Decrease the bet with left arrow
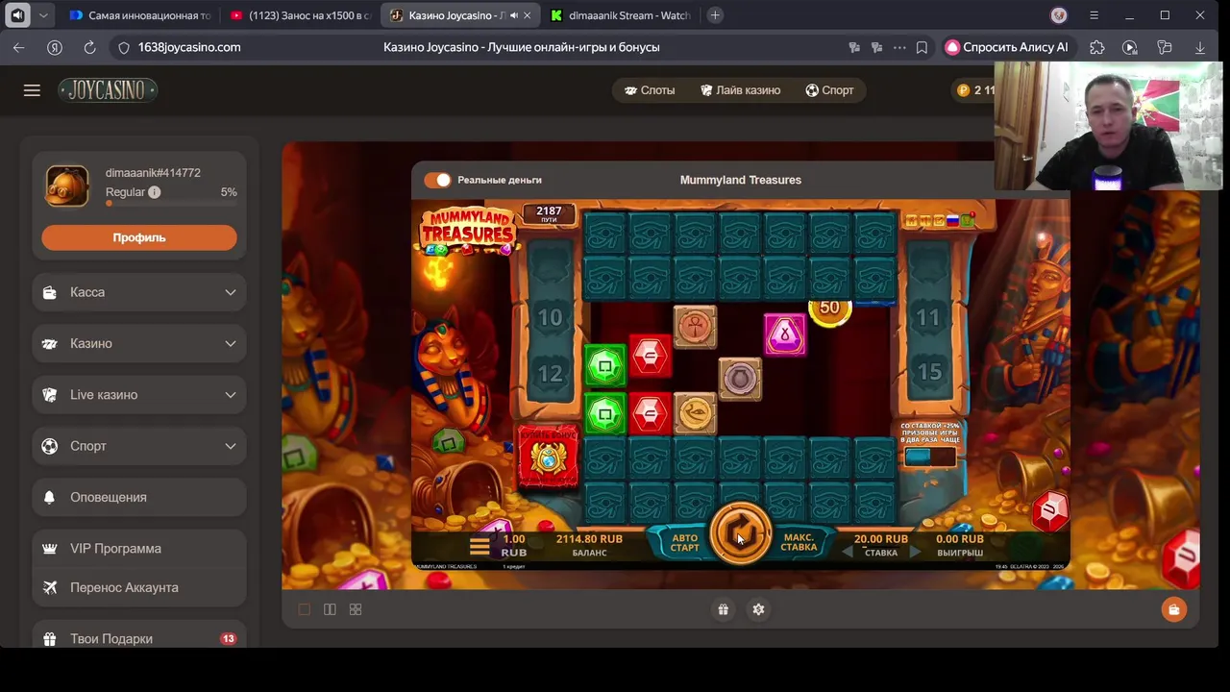The image size is (1230, 692). (847, 553)
